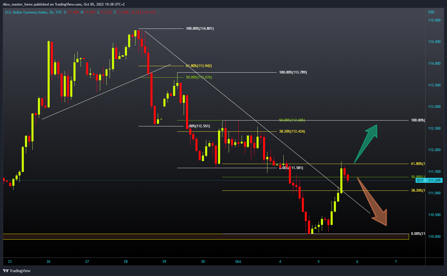Click the 112.000 price axis label
The height and width of the screenshot is (276, 447).
pyautogui.click(x=434, y=150)
